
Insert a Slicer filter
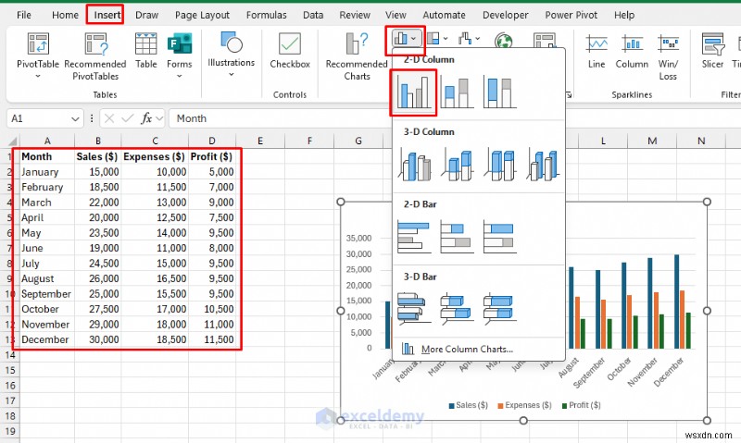[712, 51]
